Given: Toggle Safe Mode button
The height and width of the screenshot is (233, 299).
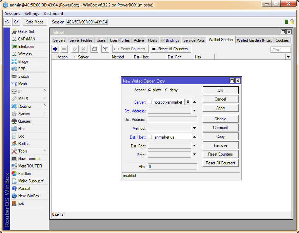Looking at the screenshot, I should click(35, 22).
